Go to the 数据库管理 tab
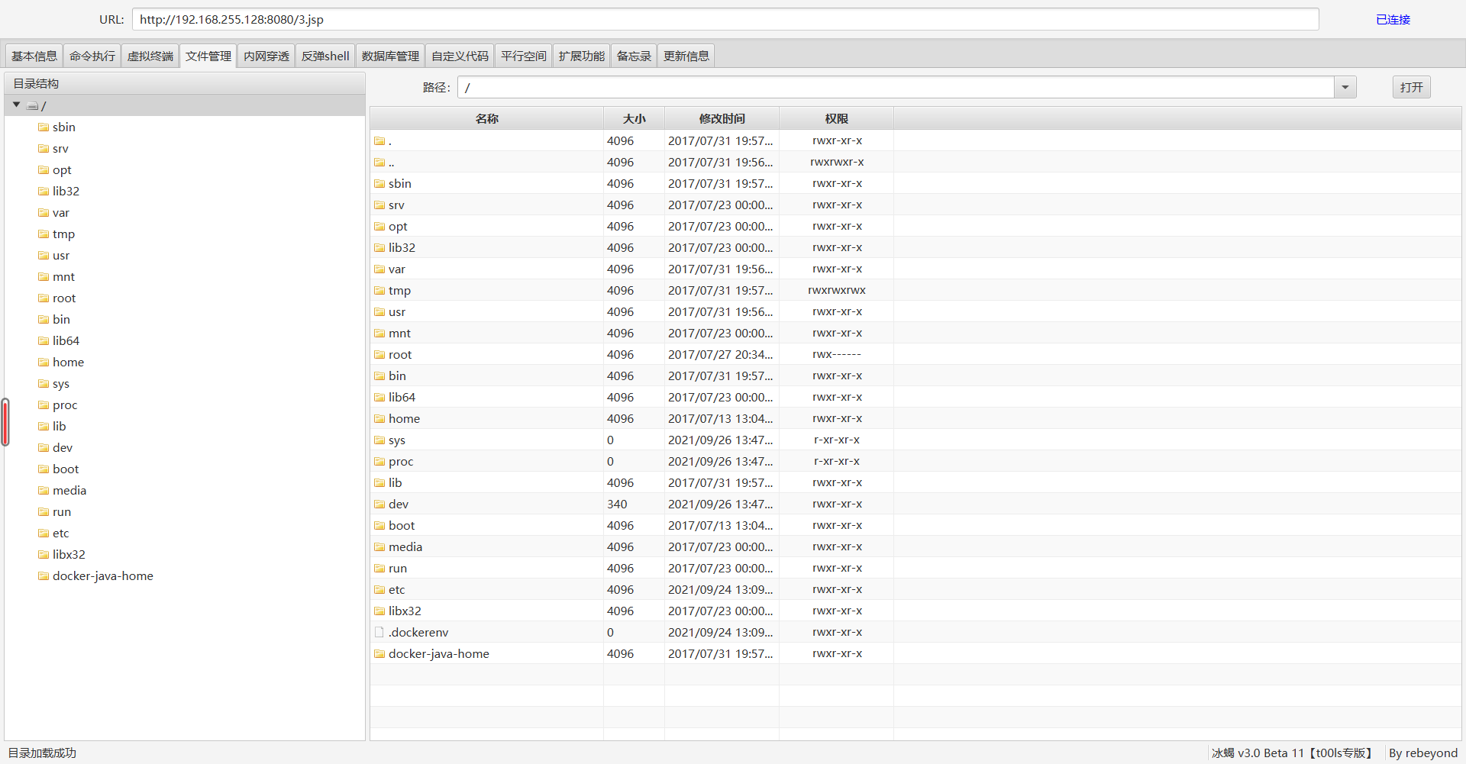The height and width of the screenshot is (764, 1466). coord(391,56)
